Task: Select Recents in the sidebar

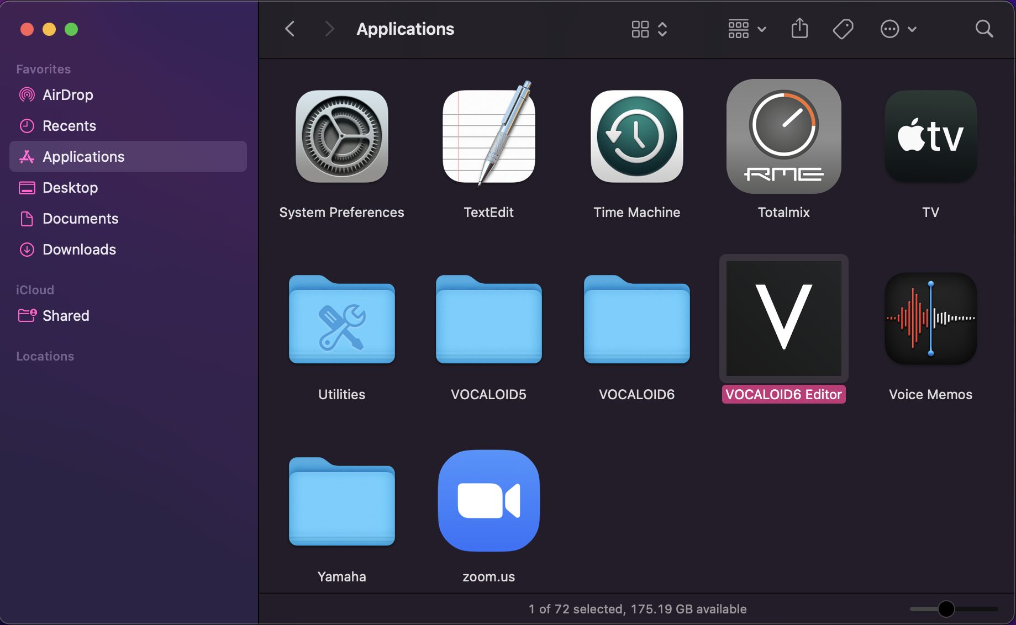Action: pos(70,125)
